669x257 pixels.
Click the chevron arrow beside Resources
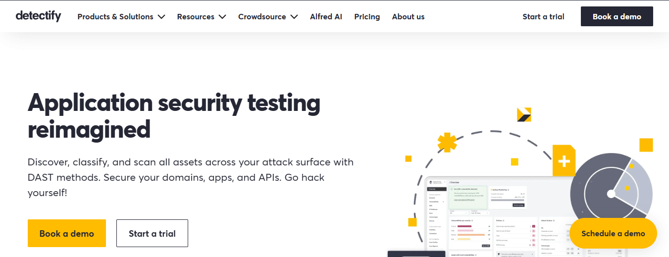point(222,17)
